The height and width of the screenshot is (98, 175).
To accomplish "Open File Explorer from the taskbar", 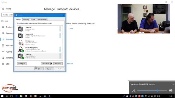I will pos(21,96).
